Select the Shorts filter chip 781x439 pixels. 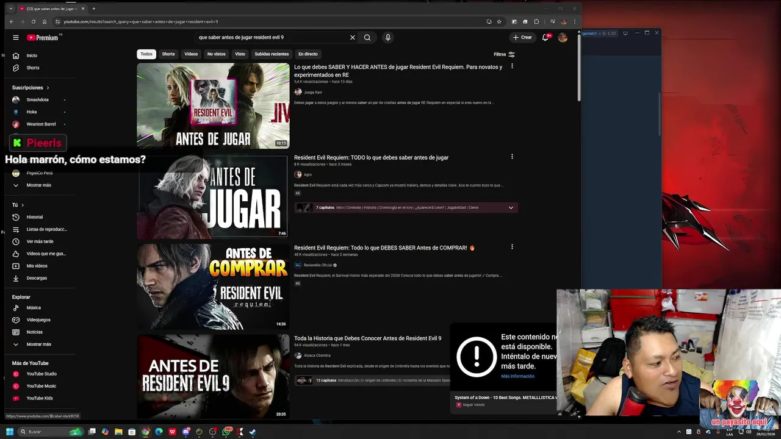[168, 54]
